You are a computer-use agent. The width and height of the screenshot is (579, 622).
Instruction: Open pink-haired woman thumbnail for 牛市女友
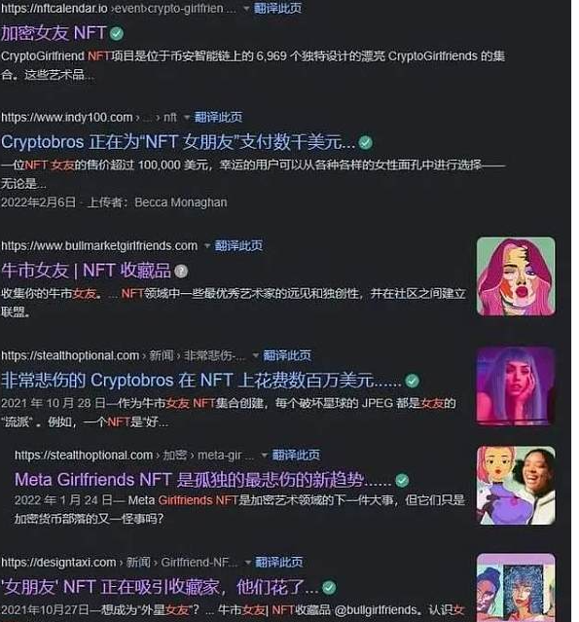pos(516,276)
